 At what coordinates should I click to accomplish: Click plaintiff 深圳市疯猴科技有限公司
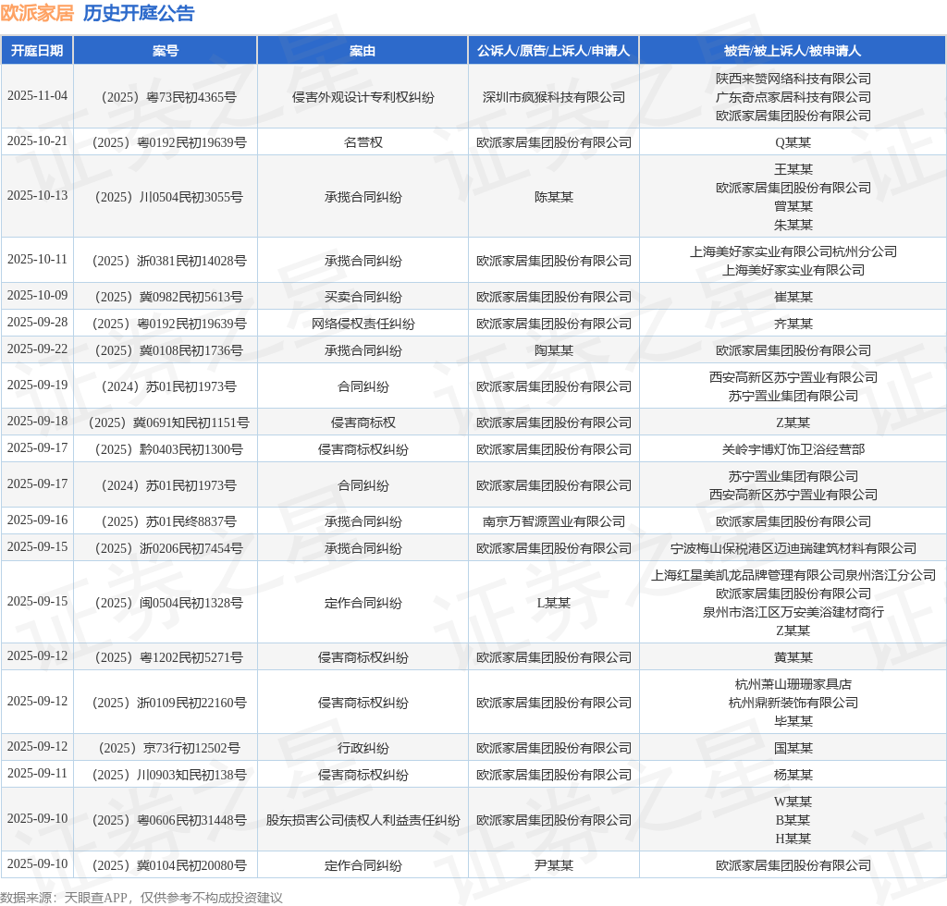(x=553, y=97)
